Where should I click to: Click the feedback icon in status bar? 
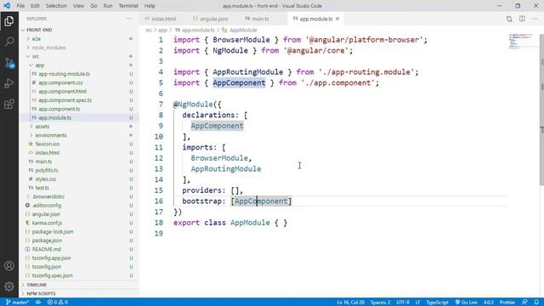(524, 303)
